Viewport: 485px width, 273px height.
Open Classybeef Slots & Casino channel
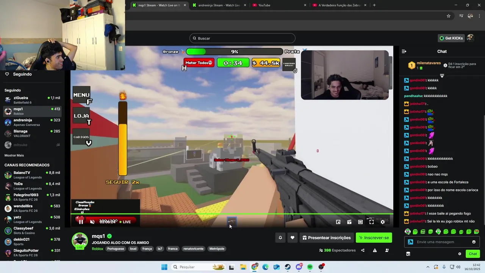click(32, 231)
